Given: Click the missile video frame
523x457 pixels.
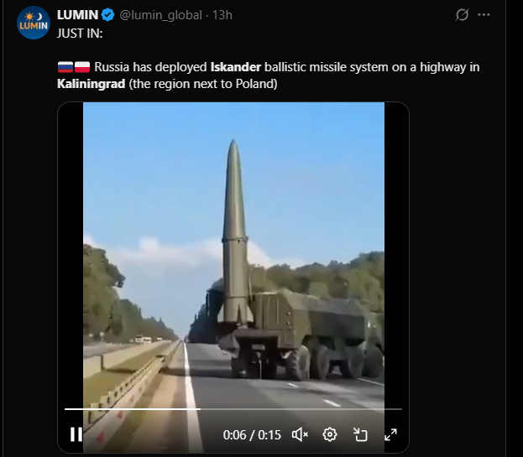Looking at the screenshot, I should [x=233, y=253].
